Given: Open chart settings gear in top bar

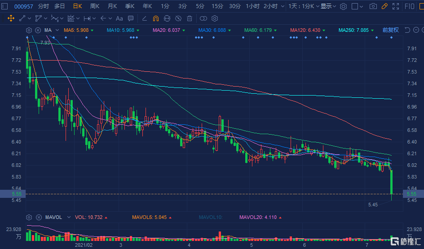Looking at the screenshot, I should coord(343,6).
